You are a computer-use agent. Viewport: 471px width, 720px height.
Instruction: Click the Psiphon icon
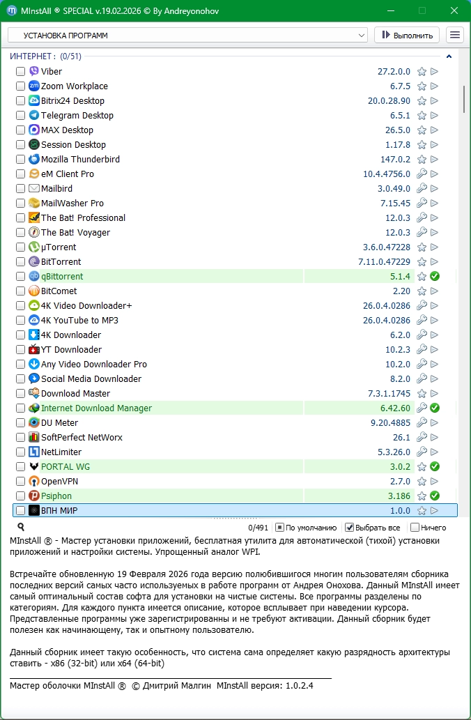pos(34,496)
